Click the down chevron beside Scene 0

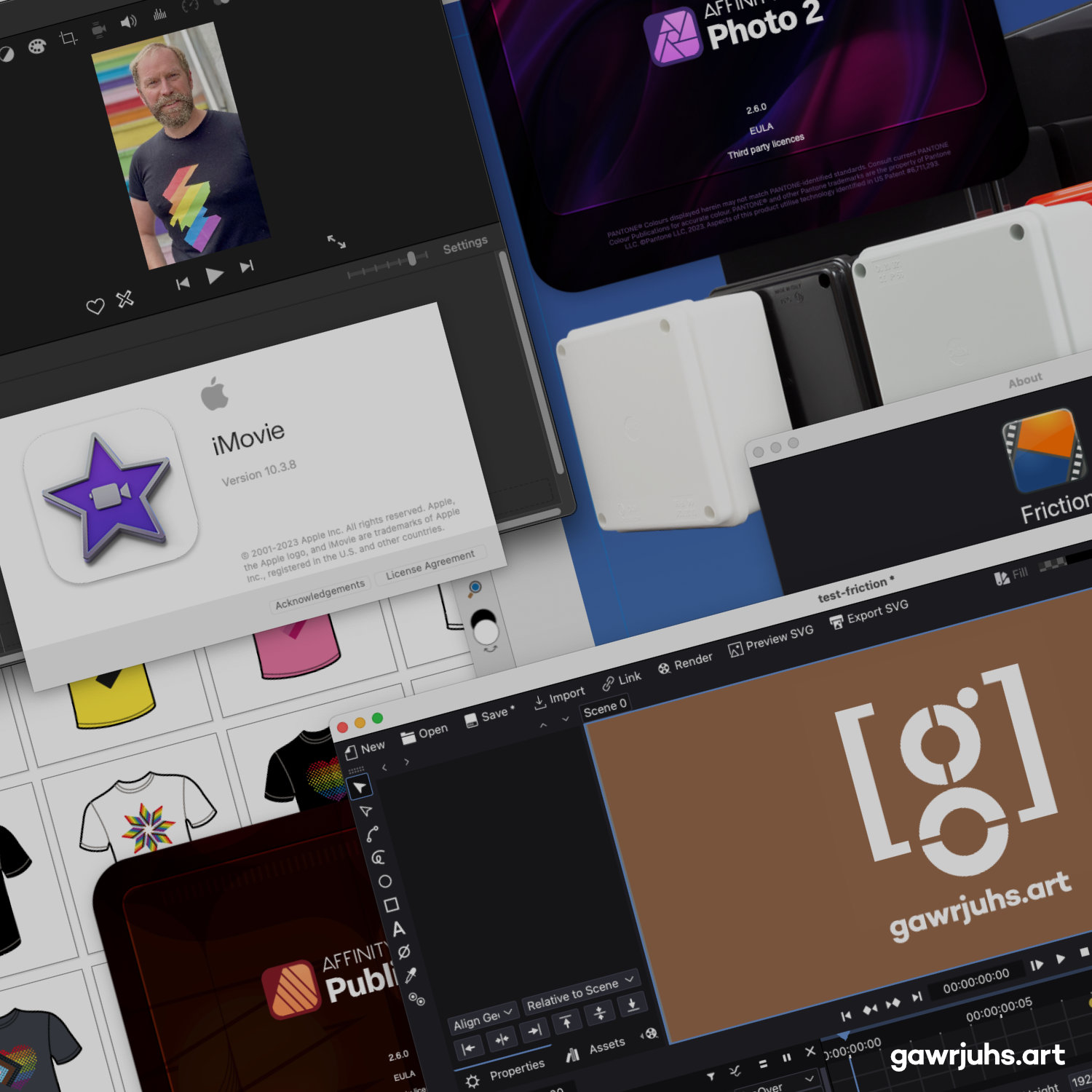566,719
